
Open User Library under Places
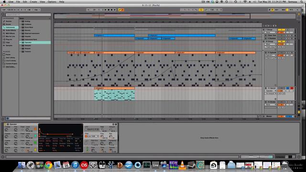click(11, 57)
